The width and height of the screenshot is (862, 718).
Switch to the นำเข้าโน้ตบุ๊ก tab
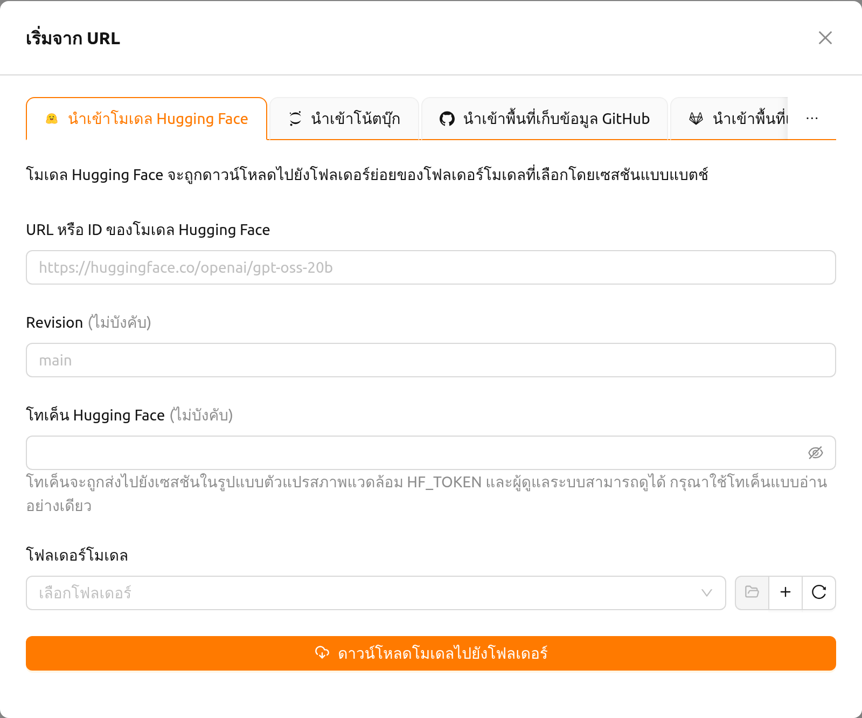click(344, 119)
